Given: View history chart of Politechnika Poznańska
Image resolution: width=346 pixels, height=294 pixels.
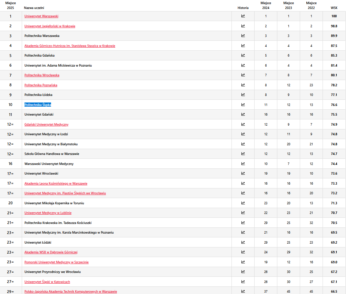Looking at the screenshot, I should tap(243, 85).
